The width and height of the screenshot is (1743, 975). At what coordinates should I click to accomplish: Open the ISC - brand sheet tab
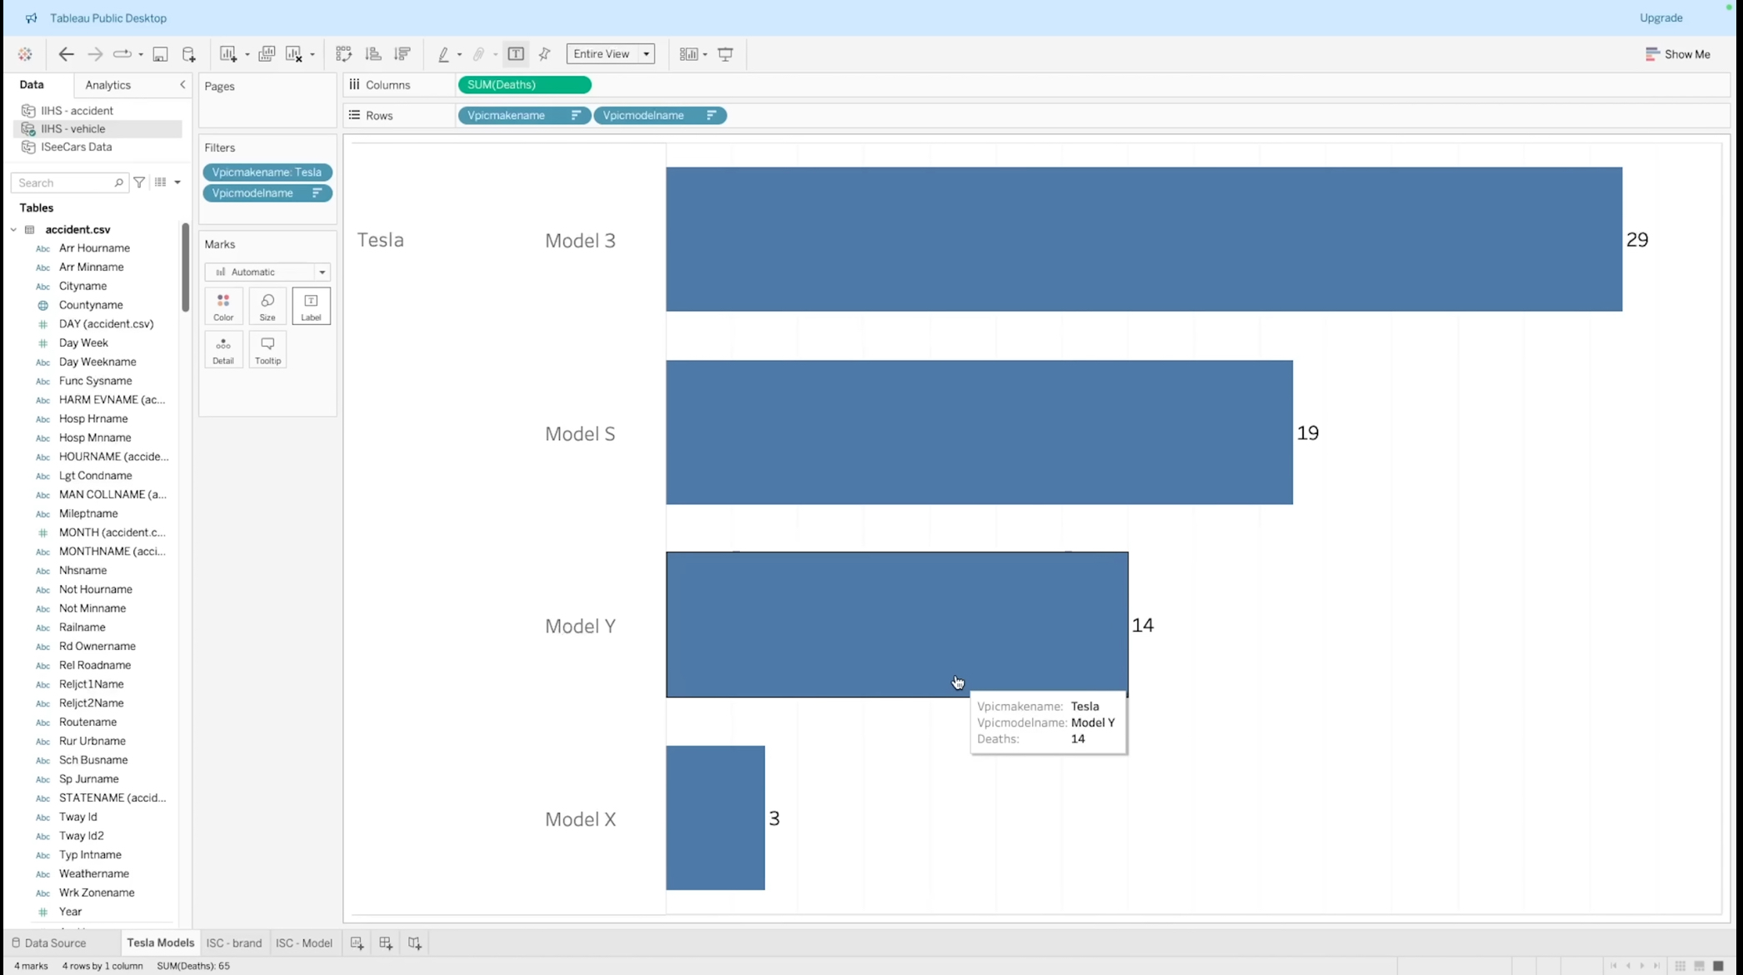(234, 943)
